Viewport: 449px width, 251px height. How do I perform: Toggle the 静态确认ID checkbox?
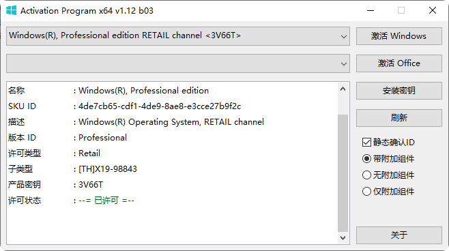[x=366, y=143]
